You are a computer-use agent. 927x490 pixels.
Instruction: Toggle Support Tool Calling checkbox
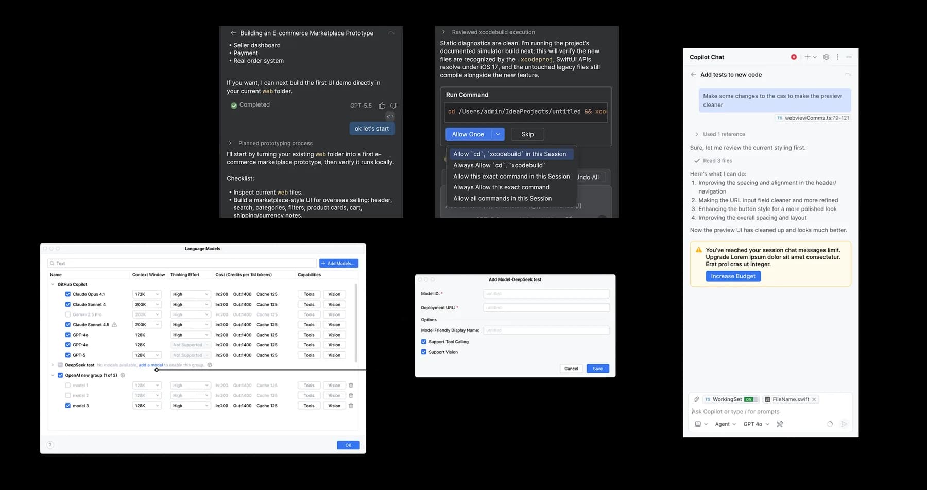pos(424,342)
